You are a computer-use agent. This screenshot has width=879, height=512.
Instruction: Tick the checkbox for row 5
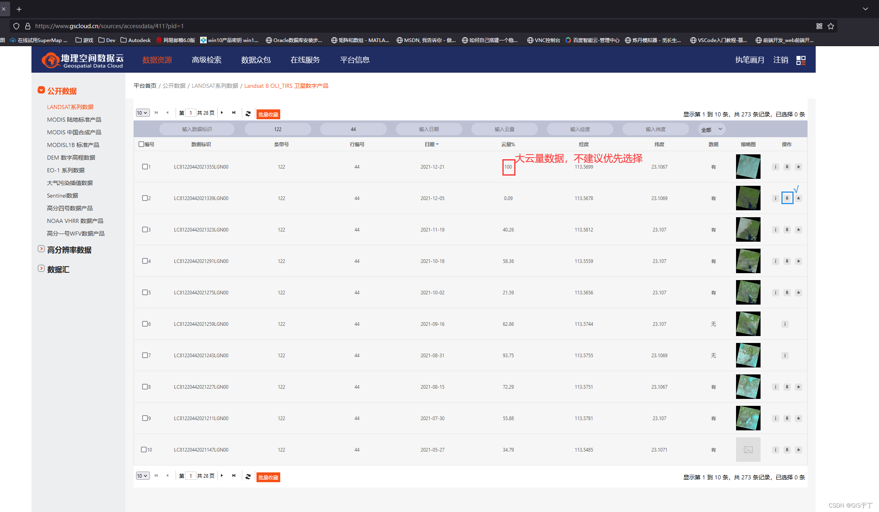145,292
